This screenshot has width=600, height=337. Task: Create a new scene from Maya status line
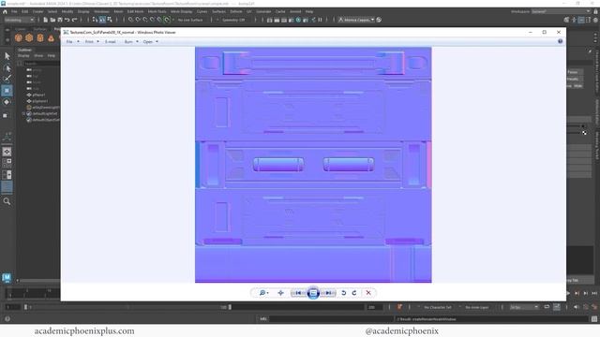click(x=45, y=20)
